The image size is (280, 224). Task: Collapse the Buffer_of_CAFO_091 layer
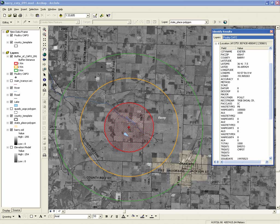pos(8,56)
